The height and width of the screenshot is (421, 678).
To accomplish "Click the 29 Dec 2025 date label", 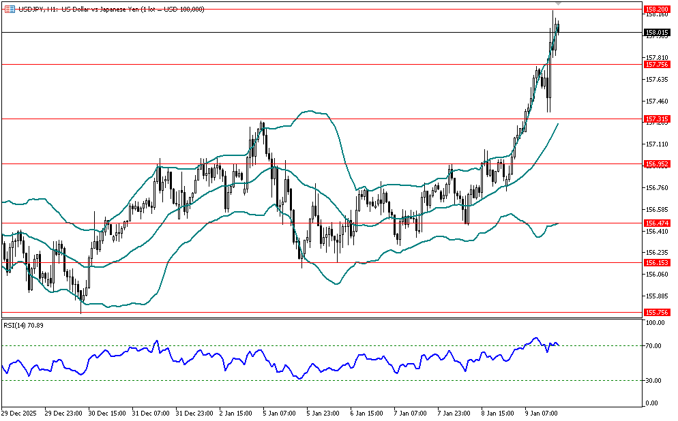I will [19, 413].
